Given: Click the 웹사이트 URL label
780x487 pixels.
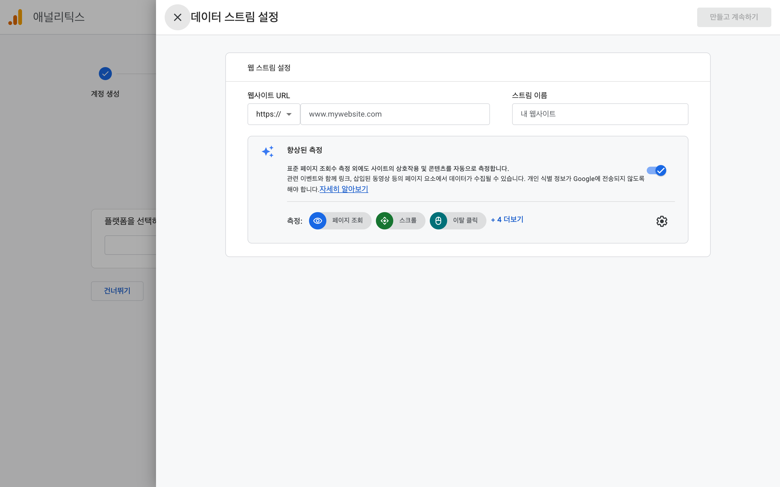Looking at the screenshot, I should coord(268,95).
